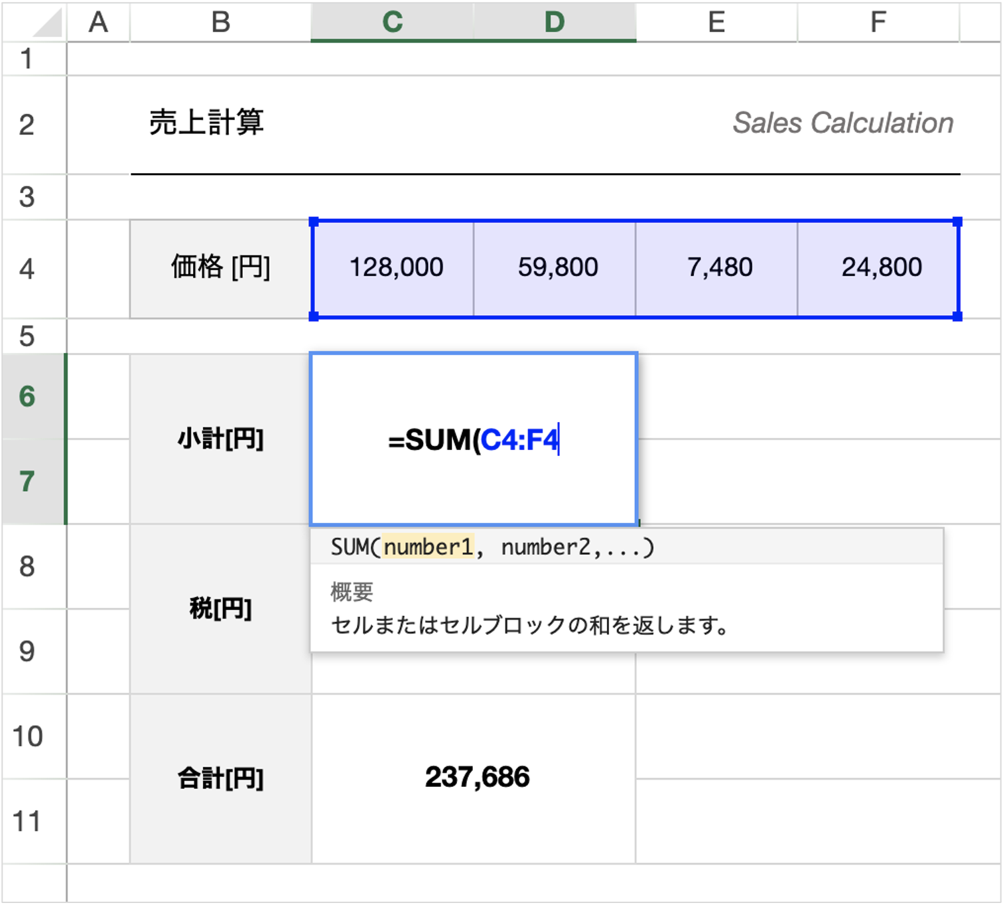Select the row 6 header

27,396
